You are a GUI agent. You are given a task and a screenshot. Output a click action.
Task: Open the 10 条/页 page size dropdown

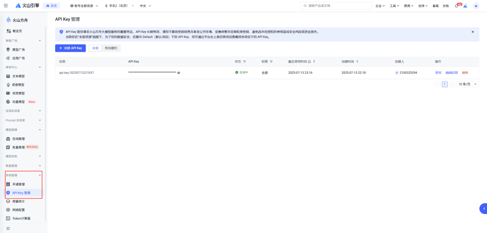point(468,84)
